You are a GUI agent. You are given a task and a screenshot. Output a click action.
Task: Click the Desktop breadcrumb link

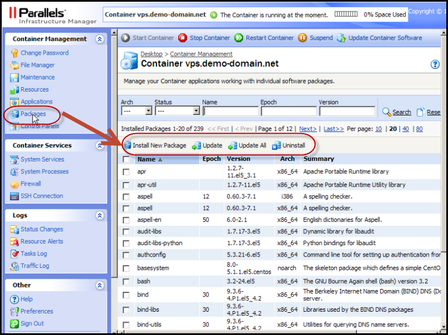pyautogui.click(x=151, y=54)
